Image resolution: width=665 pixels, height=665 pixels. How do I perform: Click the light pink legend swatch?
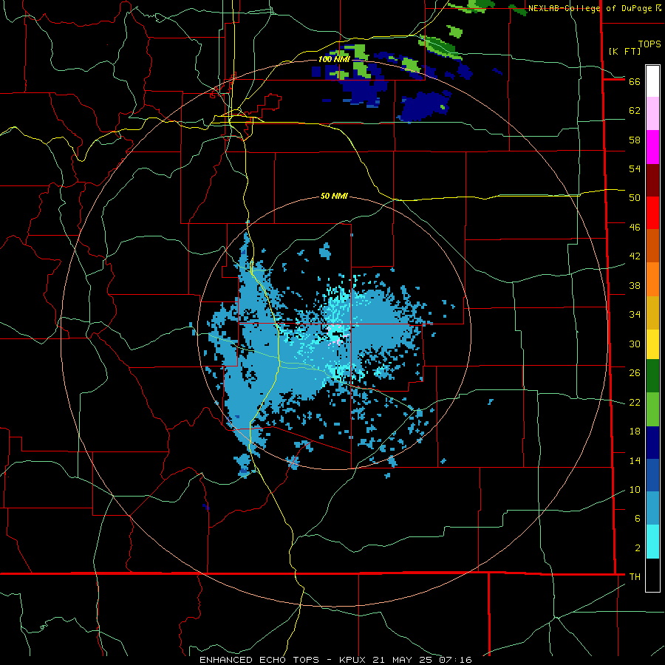(652, 113)
